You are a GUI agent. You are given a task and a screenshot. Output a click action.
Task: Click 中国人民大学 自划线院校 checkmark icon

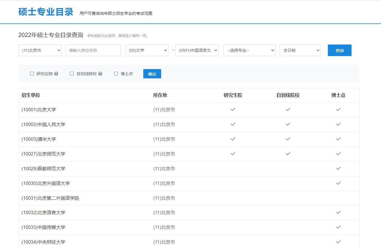pyautogui.click(x=288, y=124)
